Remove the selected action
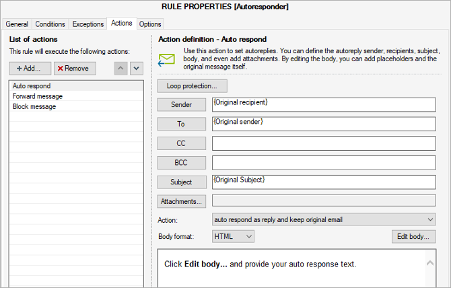The width and height of the screenshot is (451, 288). pos(75,69)
